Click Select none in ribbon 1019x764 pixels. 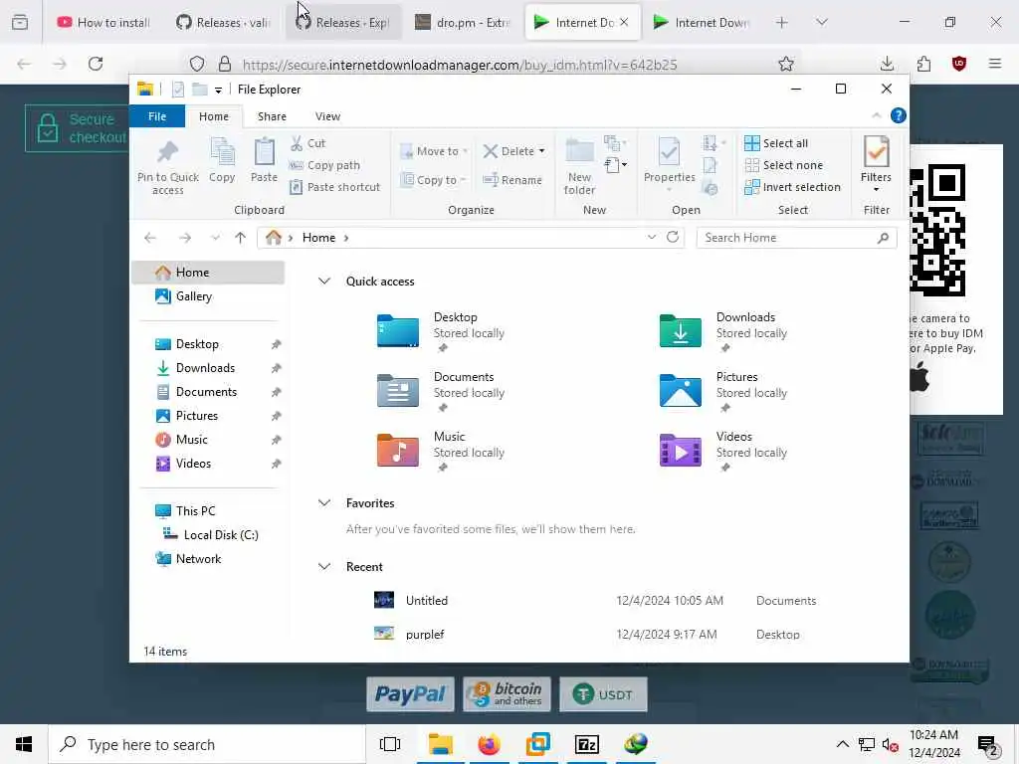[784, 165]
